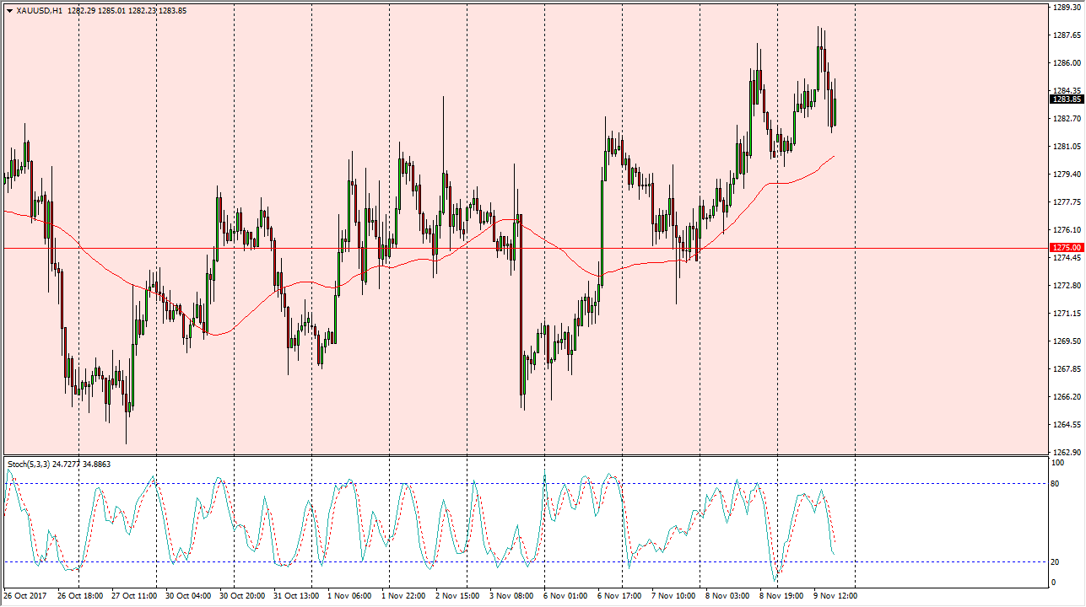This screenshot has height=607, width=1086.
Task: Click the 9 Nov 12:00 time label
Action: [x=835, y=595]
